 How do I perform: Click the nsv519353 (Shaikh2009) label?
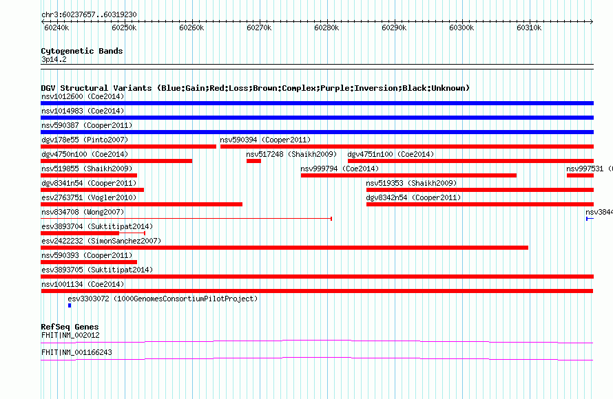(411, 183)
